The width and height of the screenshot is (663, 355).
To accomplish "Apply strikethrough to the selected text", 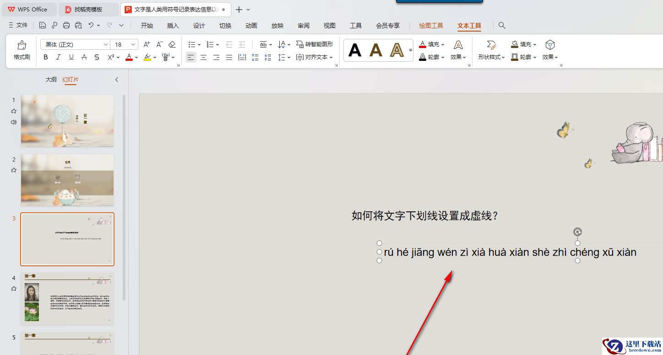I will coord(84,57).
